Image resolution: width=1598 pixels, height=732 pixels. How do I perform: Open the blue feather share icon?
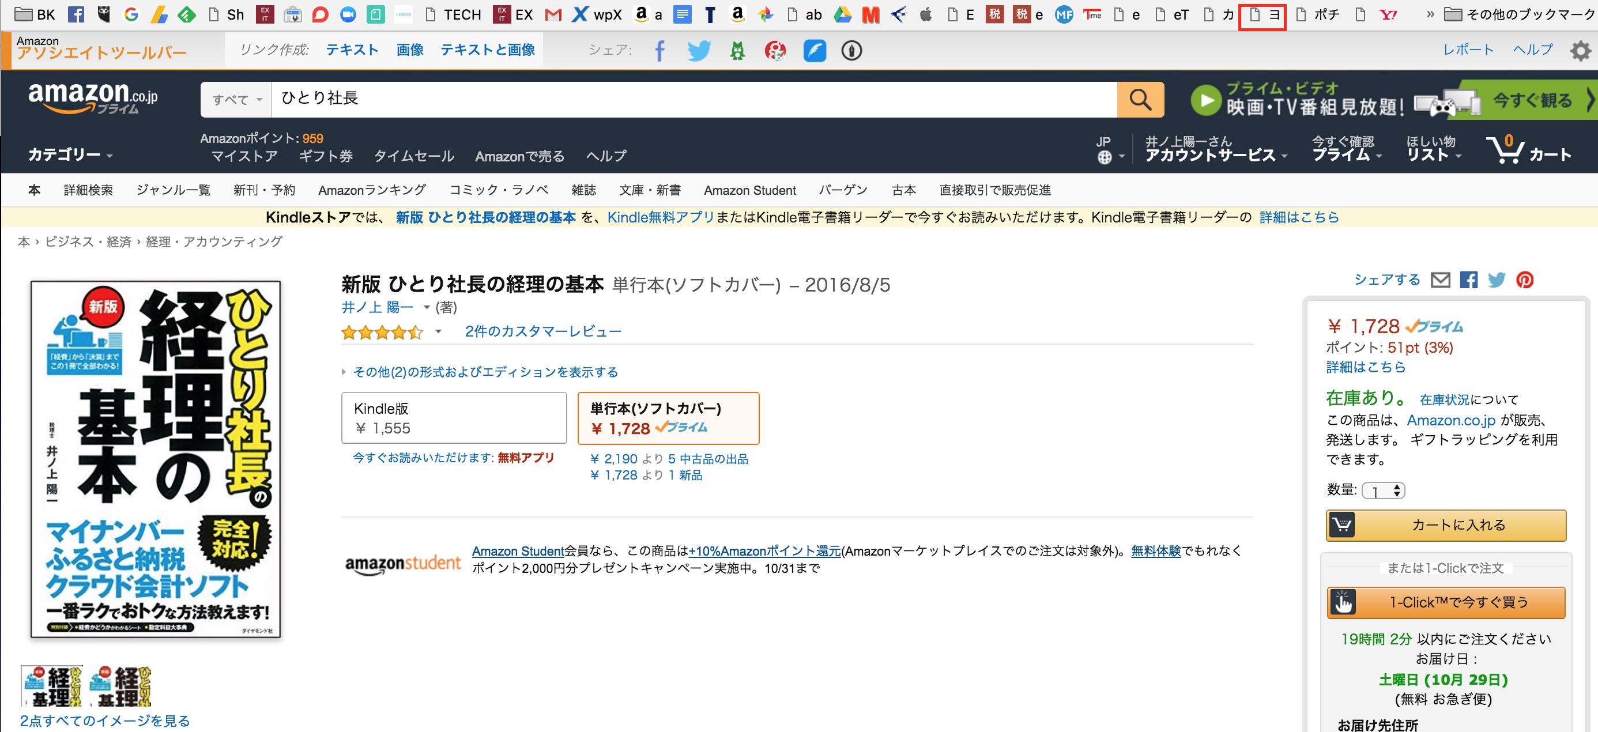coord(814,50)
